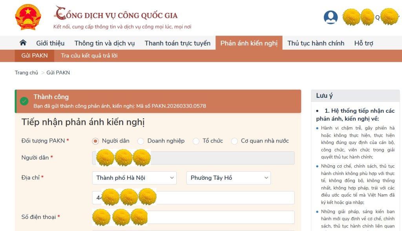Click the Lưu ý panel header
This screenshot has height=231, width=402.
(355, 96)
